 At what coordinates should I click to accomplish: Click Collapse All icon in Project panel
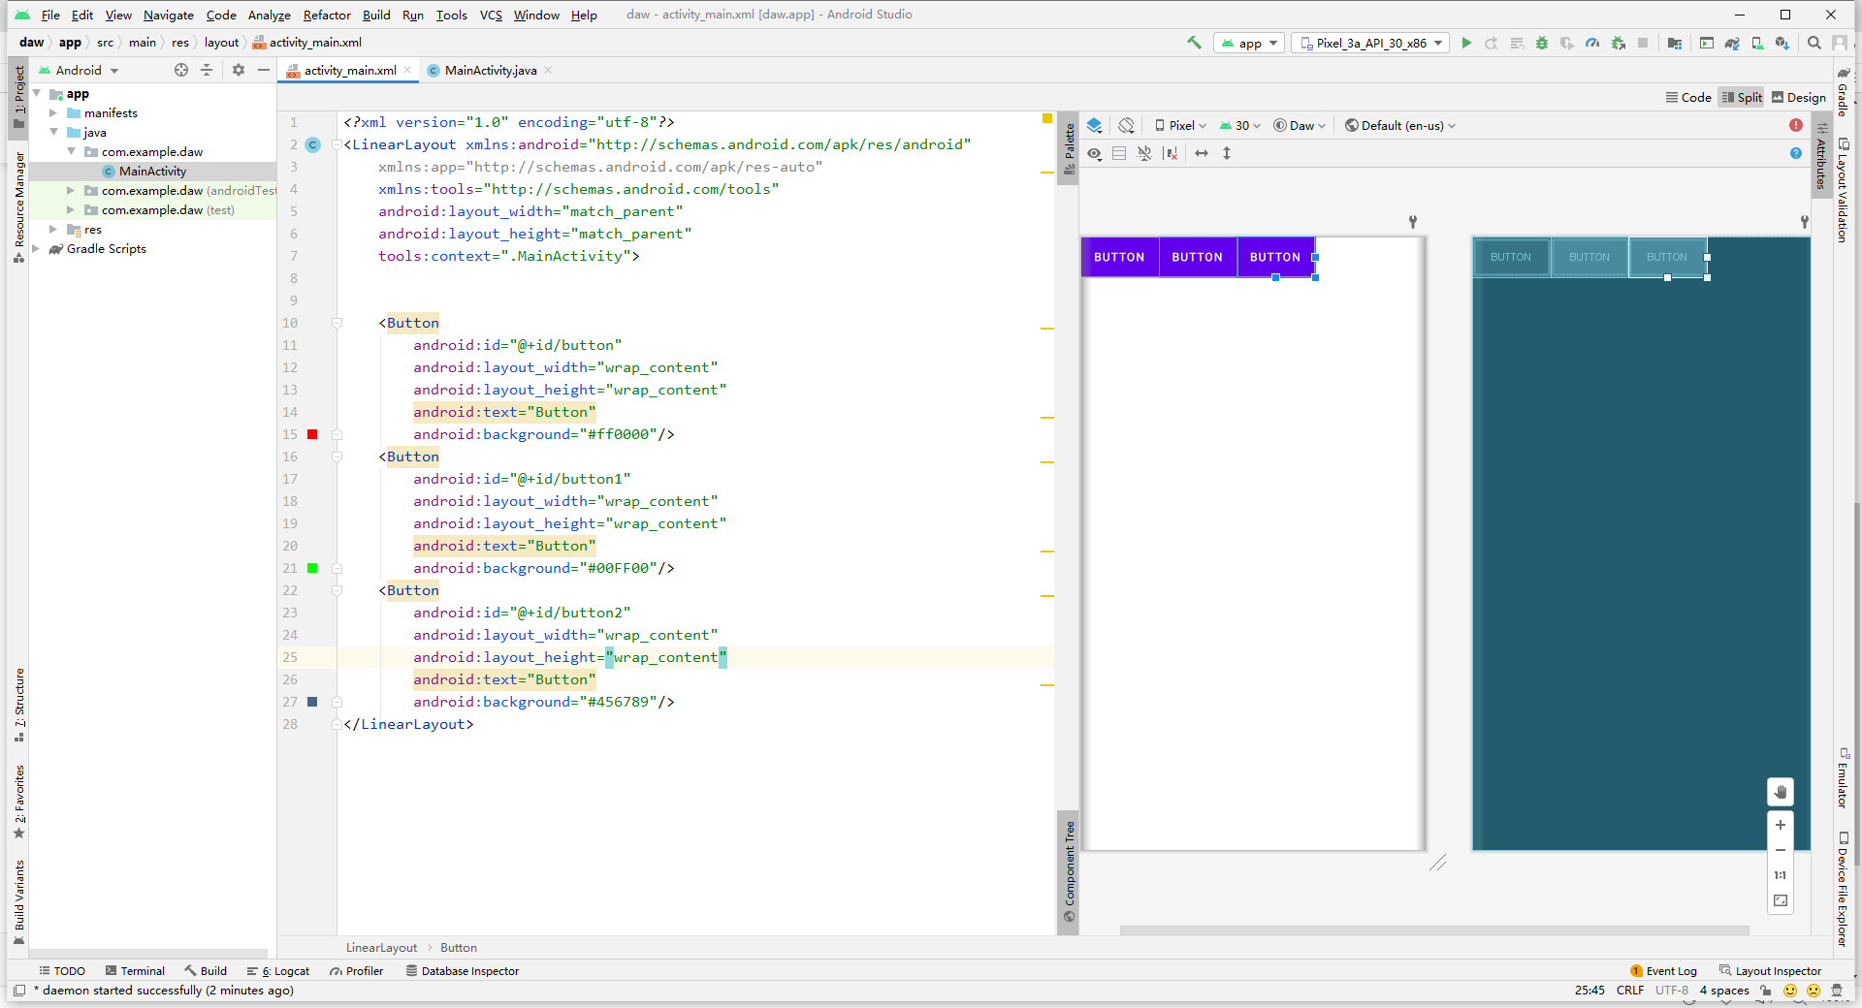coord(207,70)
